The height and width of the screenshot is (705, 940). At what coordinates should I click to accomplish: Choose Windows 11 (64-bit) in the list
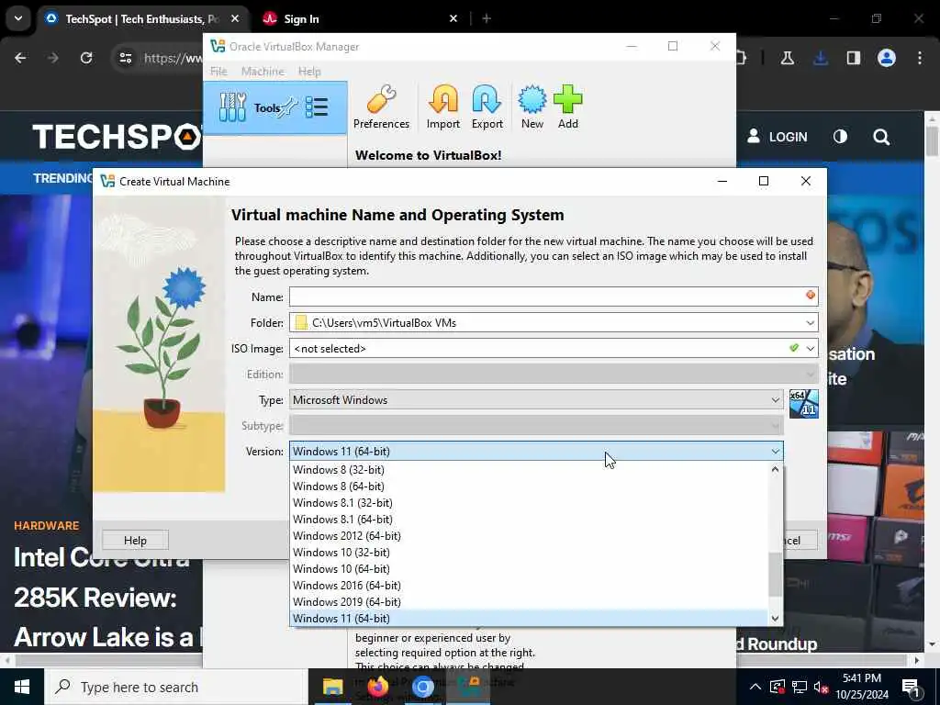pos(529,618)
